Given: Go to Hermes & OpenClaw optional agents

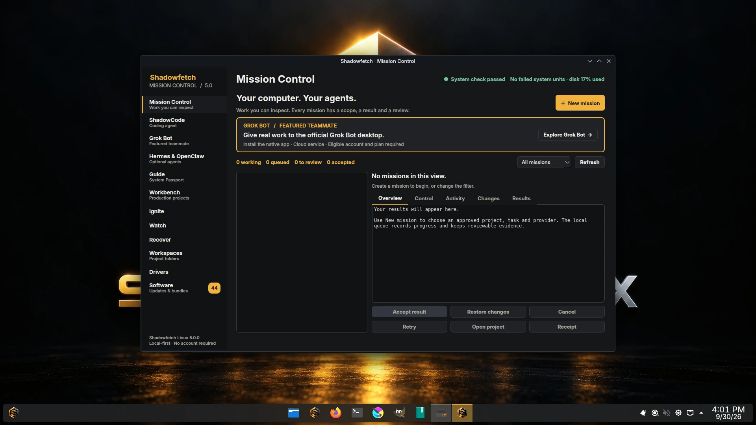Looking at the screenshot, I should point(184,159).
